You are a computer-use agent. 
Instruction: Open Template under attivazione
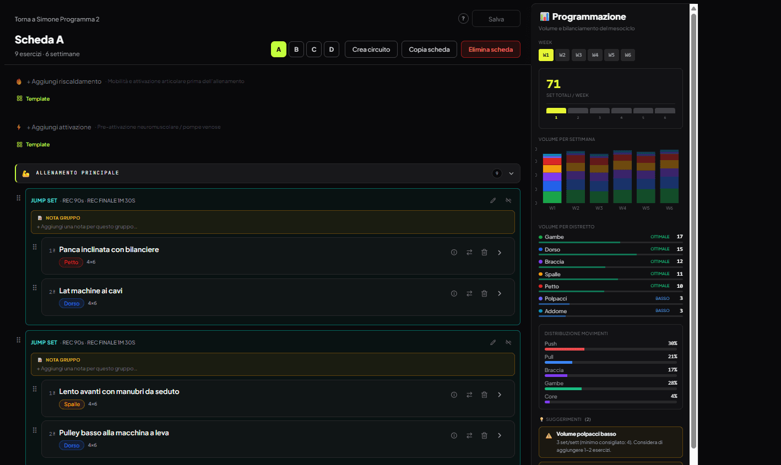point(33,145)
